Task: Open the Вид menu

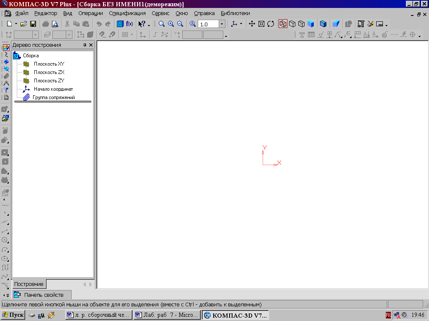Action: (x=67, y=13)
